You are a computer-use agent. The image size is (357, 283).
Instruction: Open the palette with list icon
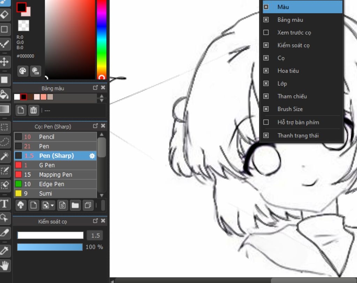pyautogui.click(x=36, y=71)
